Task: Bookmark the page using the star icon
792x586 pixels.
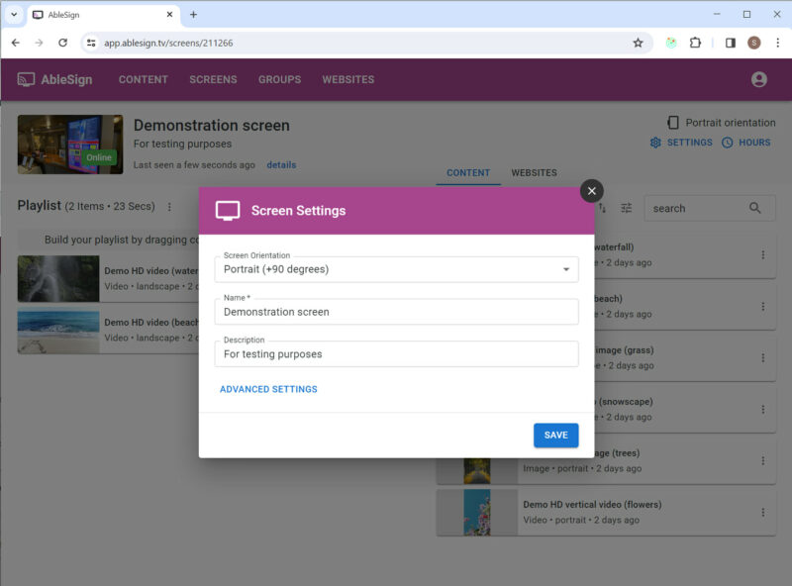Action: (639, 44)
